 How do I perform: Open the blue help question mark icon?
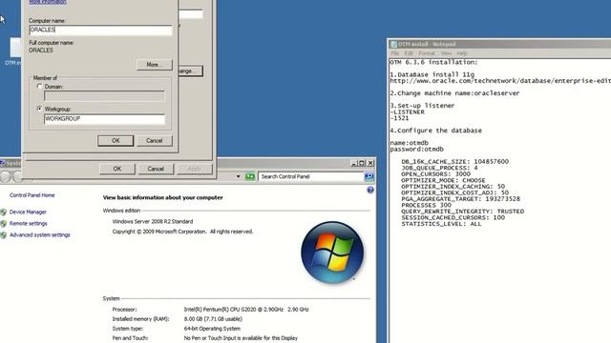(370, 190)
